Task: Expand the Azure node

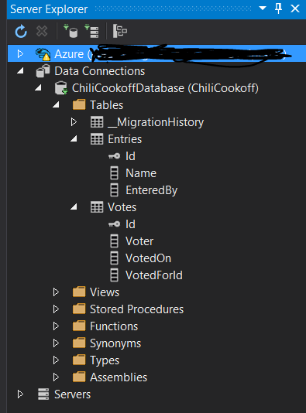Action: pyautogui.click(x=20, y=53)
